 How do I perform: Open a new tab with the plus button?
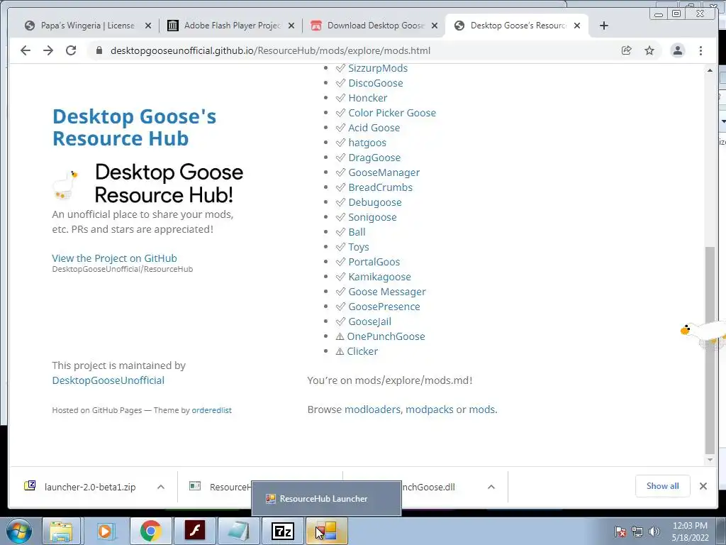(604, 26)
